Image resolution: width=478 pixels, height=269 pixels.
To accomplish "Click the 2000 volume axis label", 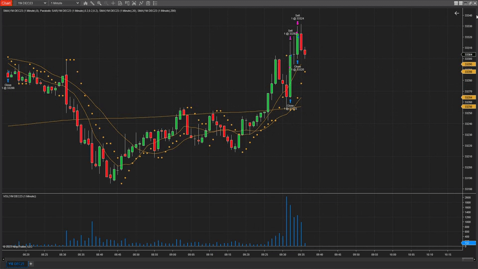I will click(x=468, y=198).
